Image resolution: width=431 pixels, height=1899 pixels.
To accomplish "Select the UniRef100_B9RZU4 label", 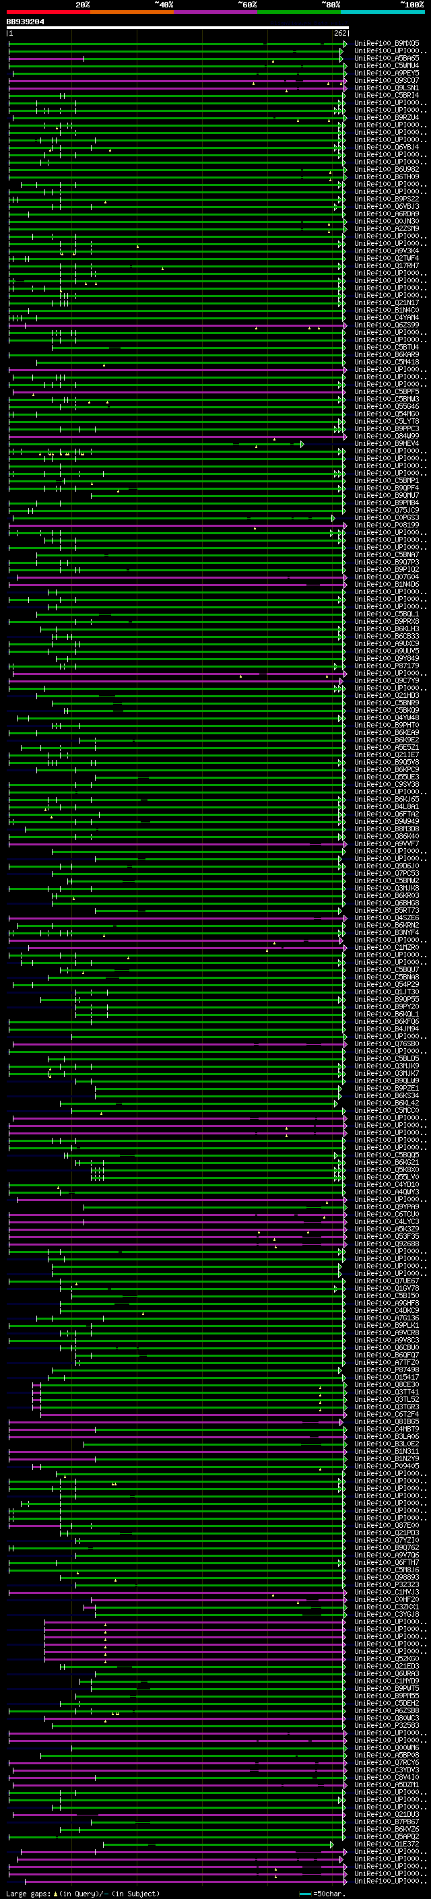I will pos(387,117).
